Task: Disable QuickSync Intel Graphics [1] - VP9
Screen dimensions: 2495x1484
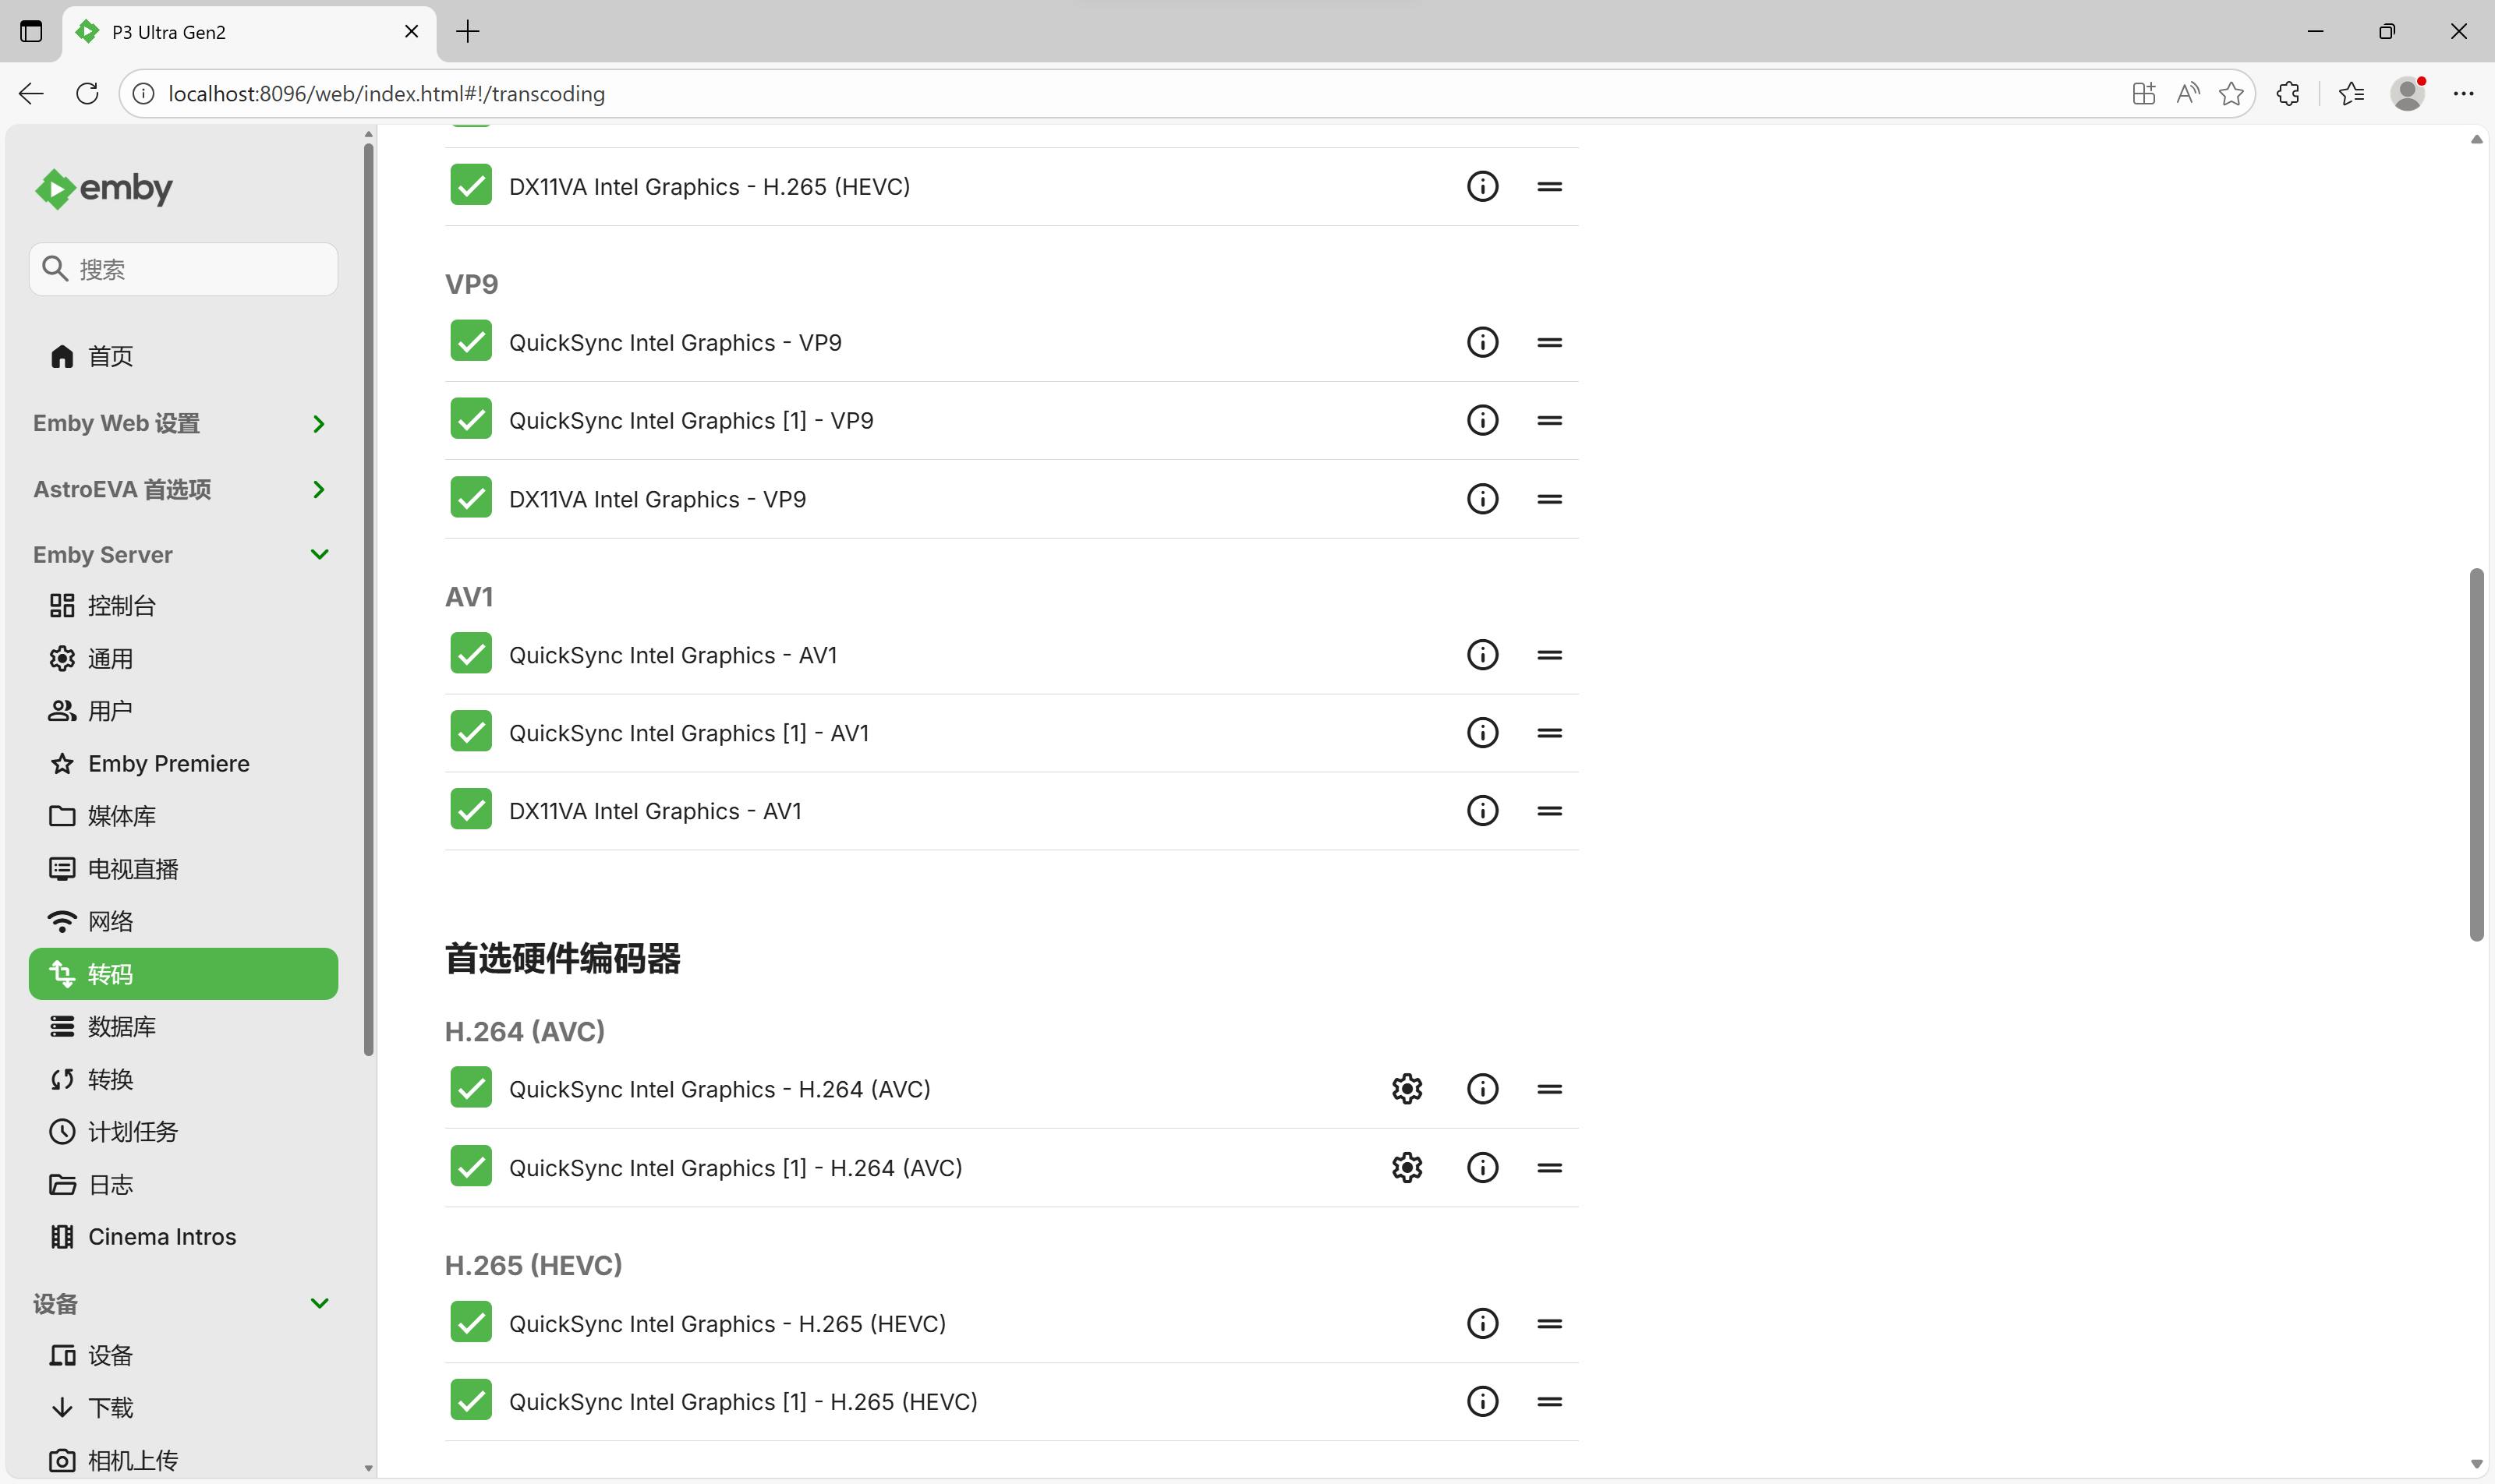Action: pyautogui.click(x=471, y=420)
